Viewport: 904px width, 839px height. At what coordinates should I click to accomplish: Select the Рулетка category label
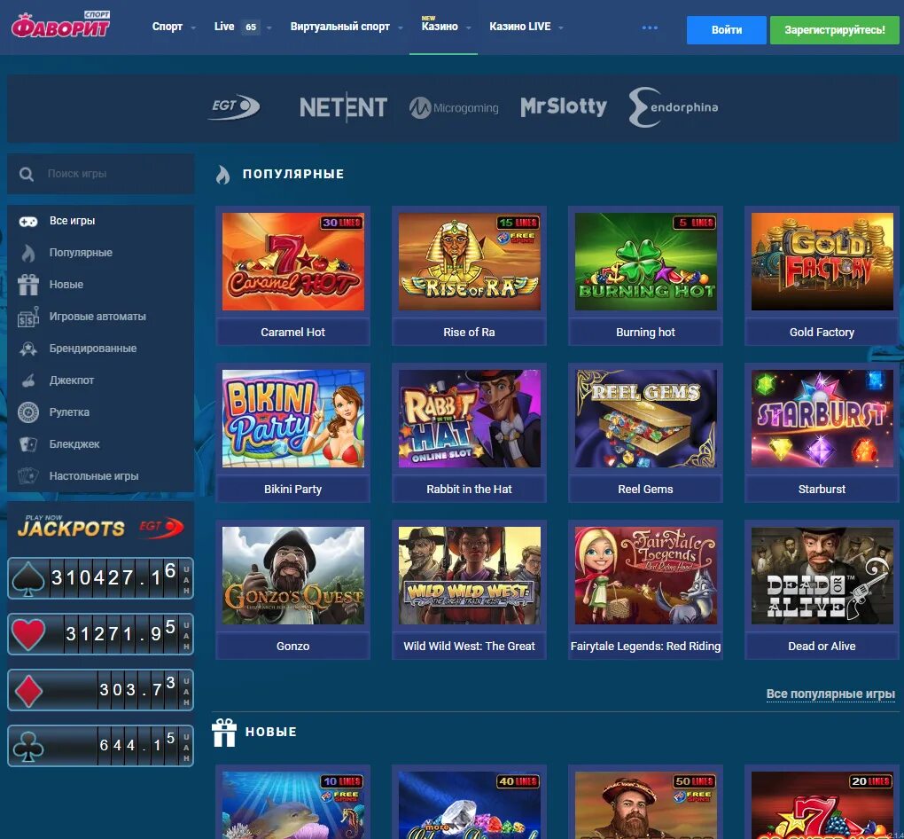[x=69, y=412]
